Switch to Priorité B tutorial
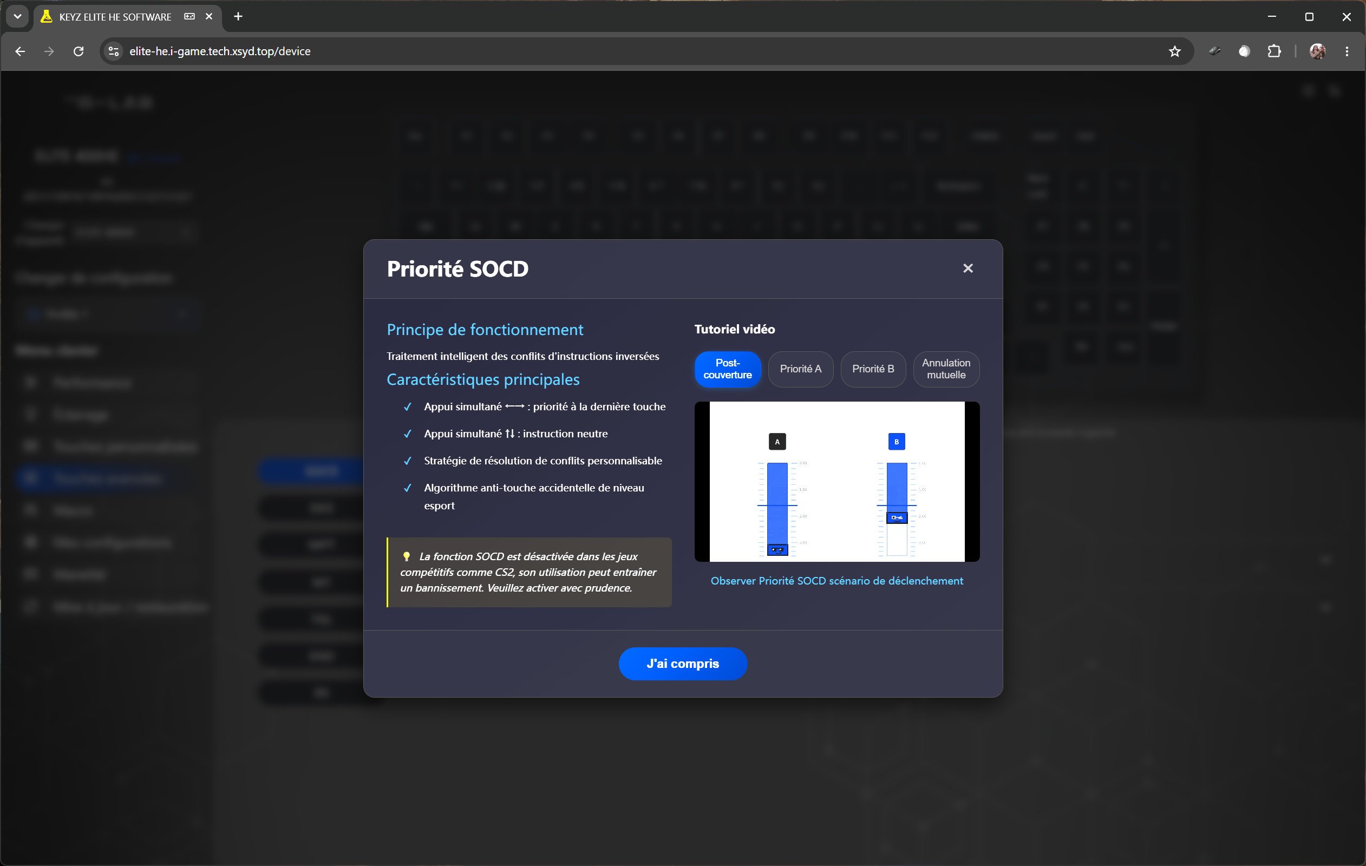Image resolution: width=1366 pixels, height=866 pixels. [x=873, y=369]
